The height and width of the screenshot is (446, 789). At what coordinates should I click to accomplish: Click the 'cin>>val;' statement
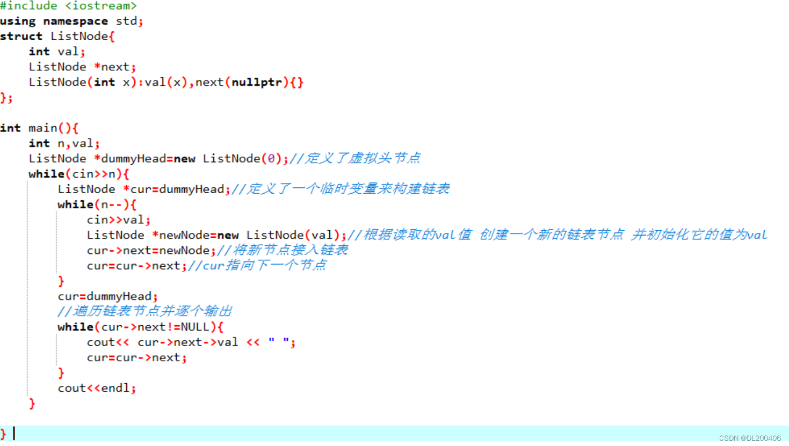point(118,220)
